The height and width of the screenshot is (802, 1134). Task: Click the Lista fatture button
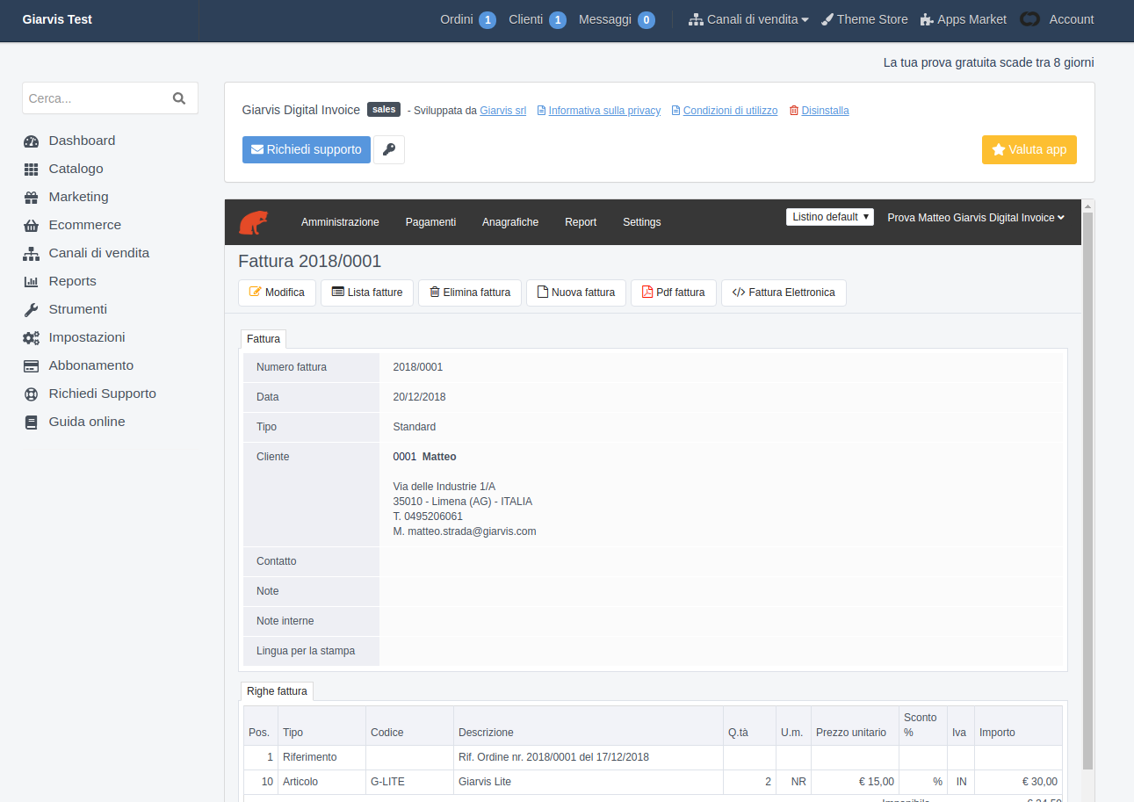click(367, 293)
